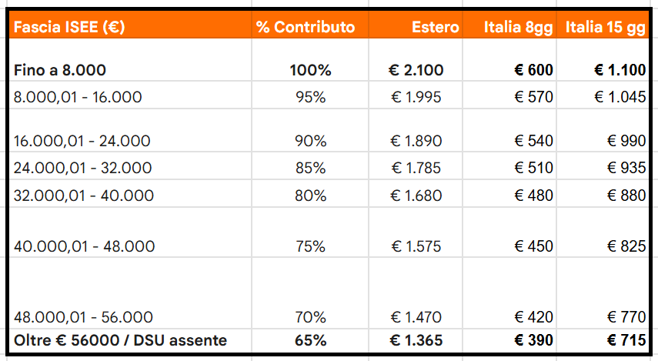This screenshot has height=361, width=658.
Task: Click the '48.000,01 - 56.000' range cell
Action: tap(83, 317)
